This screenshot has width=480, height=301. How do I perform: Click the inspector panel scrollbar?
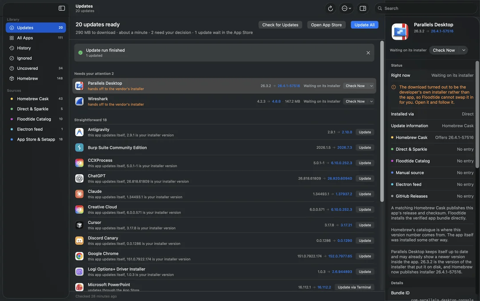(477, 114)
